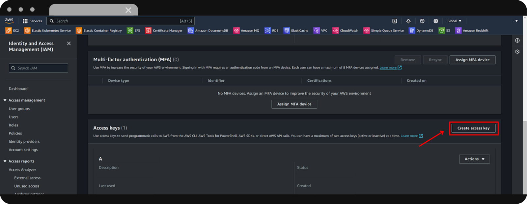Click the AWS logo home icon

pos(9,21)
